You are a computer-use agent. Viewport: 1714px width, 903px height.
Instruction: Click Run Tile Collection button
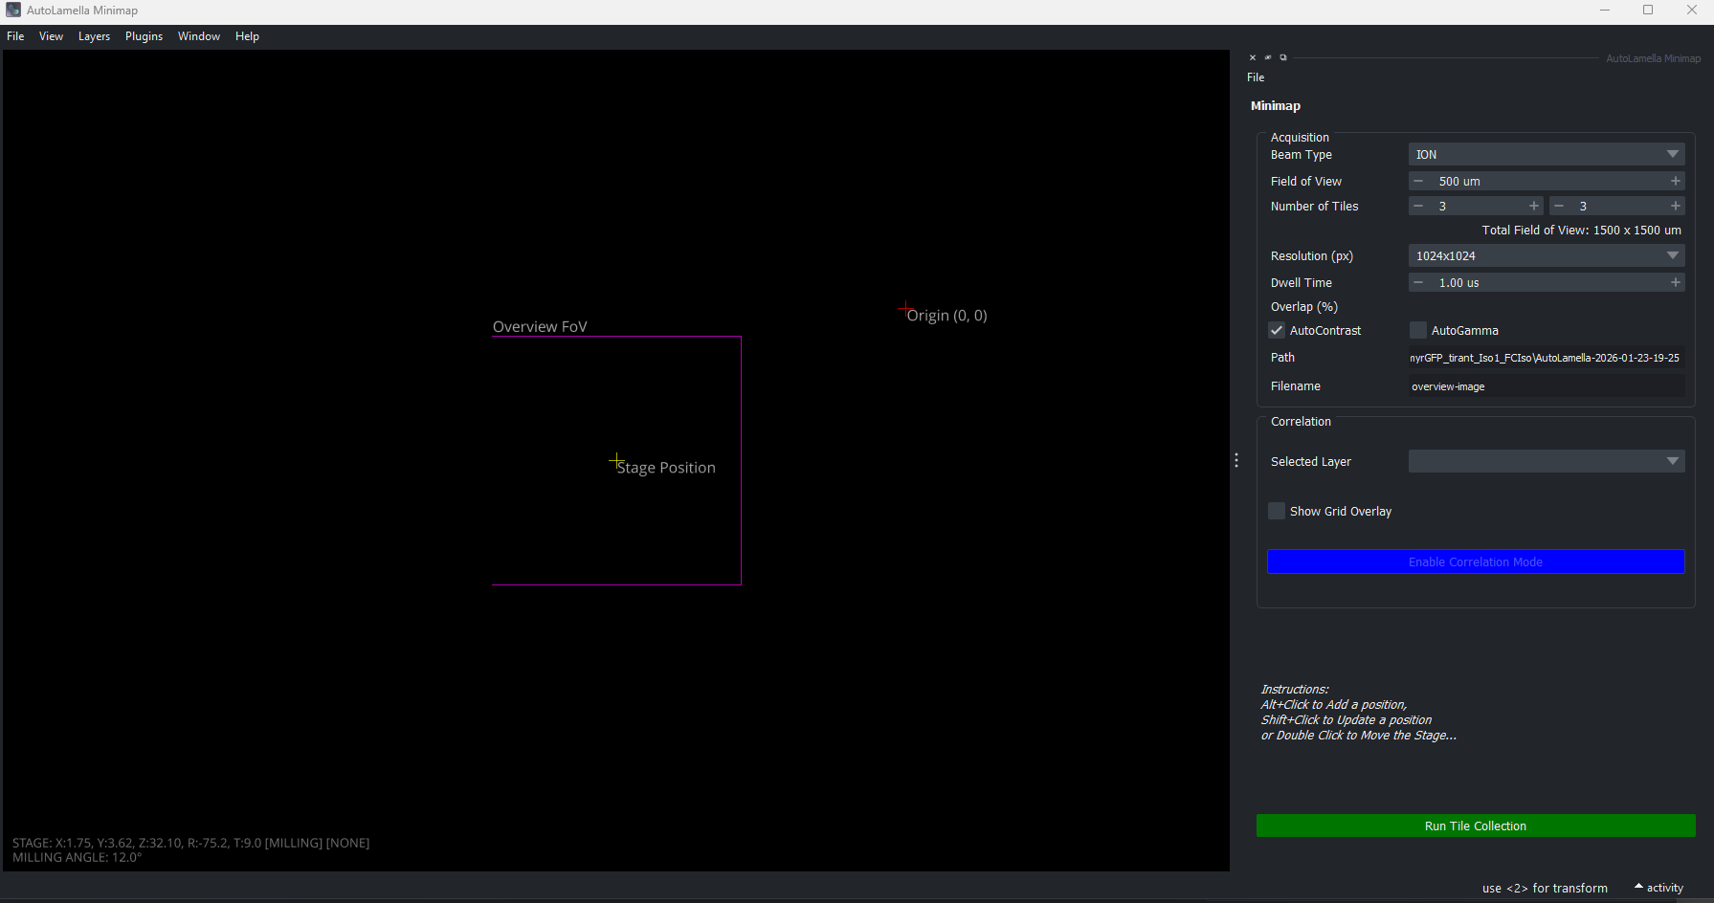(x=1475, y=826)
